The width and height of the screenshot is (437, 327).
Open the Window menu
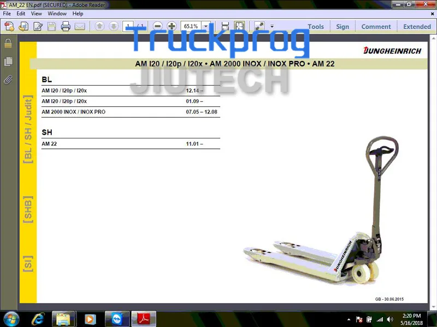click(x=57, y=13)
